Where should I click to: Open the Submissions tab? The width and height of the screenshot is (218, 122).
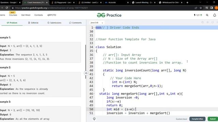pyautogui.click(x=54, y=23)
